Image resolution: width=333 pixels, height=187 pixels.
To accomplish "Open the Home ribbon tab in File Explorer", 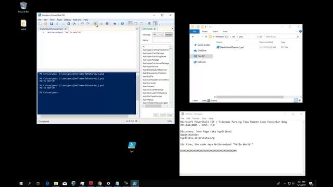I will (204, 31).
